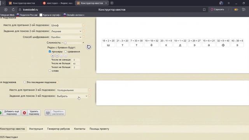This screenshot has height=140, width=249.
Task: Reload the page with browser refresh icon
Action: pyautogui.click(x=13, y=9)
